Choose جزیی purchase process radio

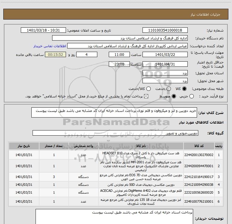pyautogui.click(x=192, y=97)
